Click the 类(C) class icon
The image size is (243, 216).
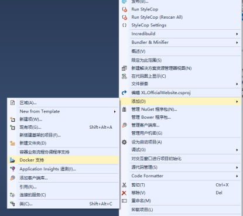12,204
